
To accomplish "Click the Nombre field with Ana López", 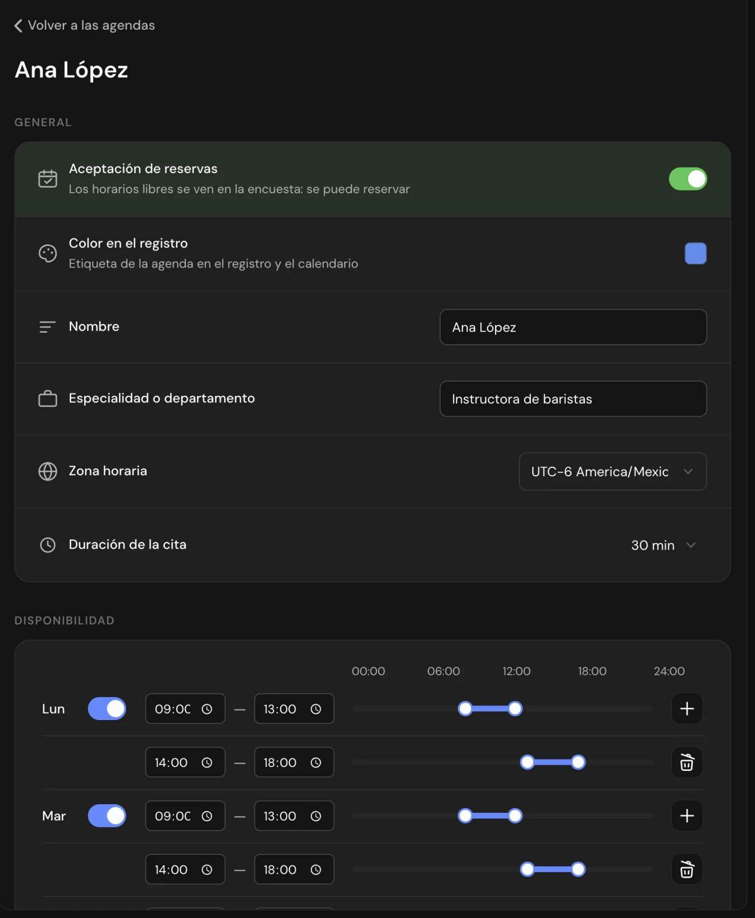I will (x=573, y=327).
